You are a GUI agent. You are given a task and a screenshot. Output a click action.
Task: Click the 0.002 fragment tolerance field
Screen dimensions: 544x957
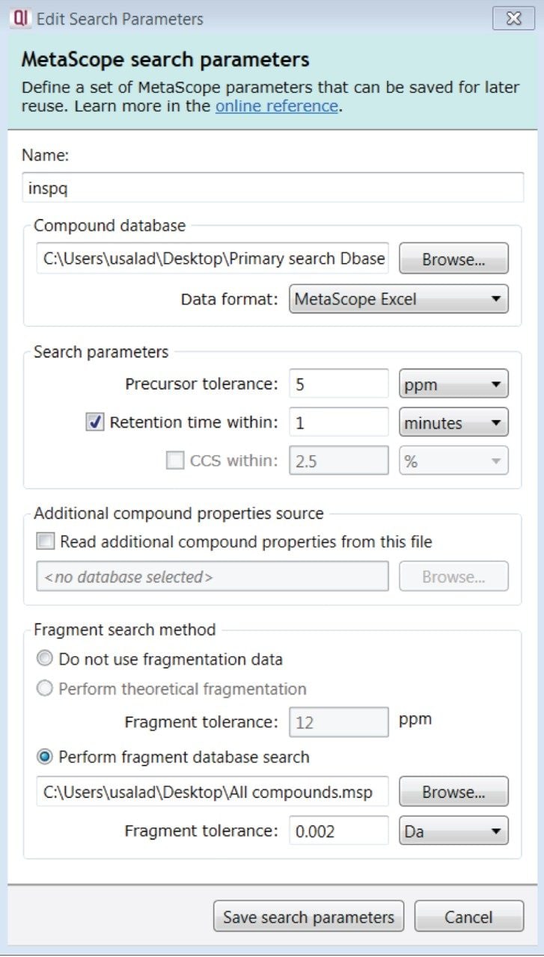tap(339, 831)
